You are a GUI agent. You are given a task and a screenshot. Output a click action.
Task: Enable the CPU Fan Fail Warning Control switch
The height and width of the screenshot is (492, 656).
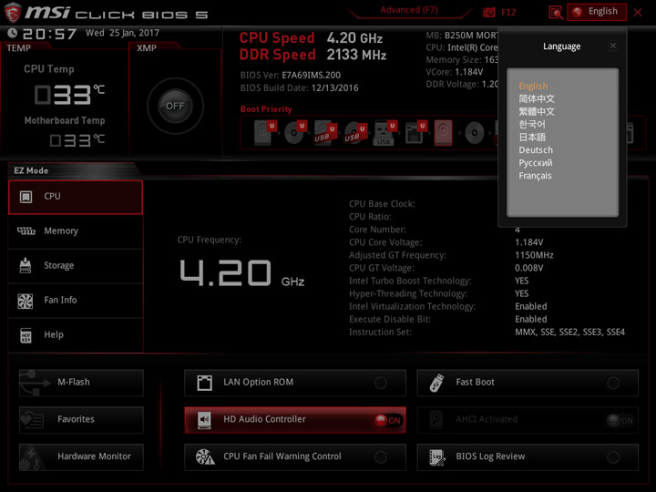(381, 457)
